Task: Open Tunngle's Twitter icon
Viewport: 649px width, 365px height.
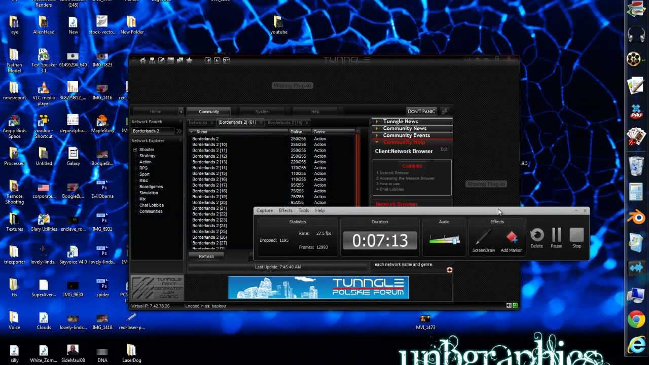Action: 217,60
